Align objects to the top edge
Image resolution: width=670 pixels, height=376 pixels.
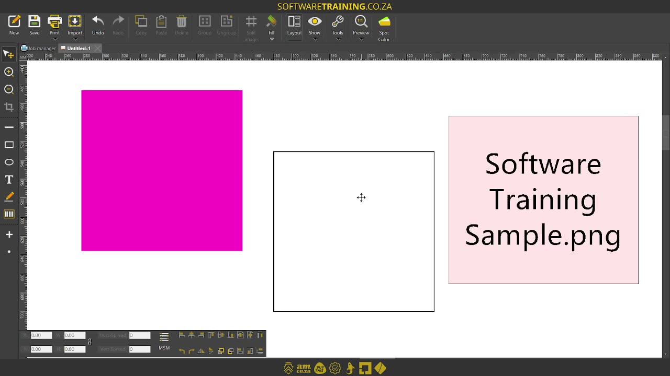click(x=211, y=335)
